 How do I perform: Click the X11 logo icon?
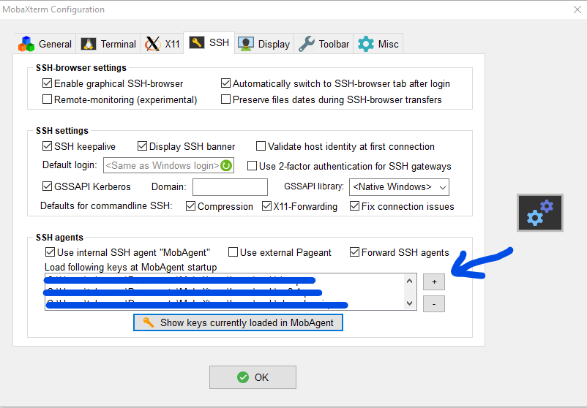(x=153, y=44)
